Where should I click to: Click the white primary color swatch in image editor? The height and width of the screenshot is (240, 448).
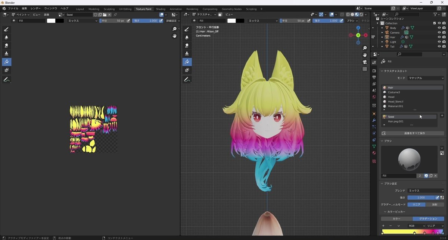tap(51, 21)
